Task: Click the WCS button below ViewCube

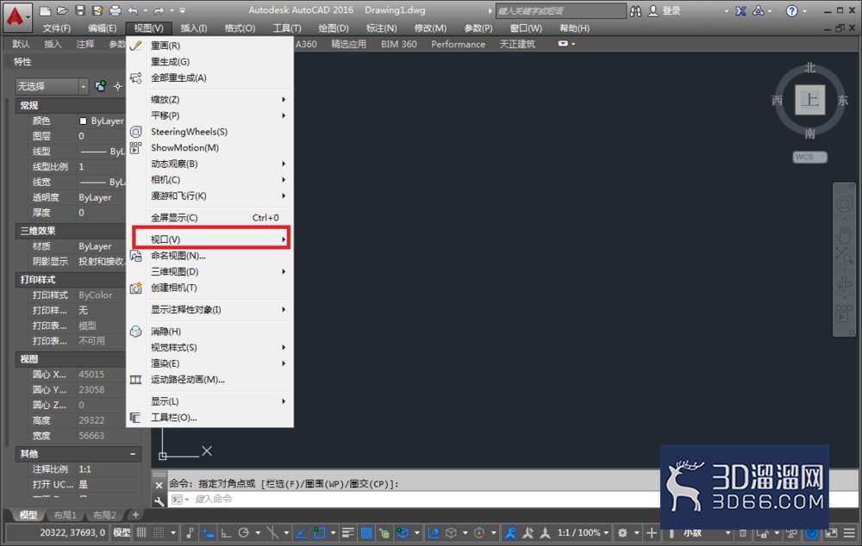Action: pos(809,157)
